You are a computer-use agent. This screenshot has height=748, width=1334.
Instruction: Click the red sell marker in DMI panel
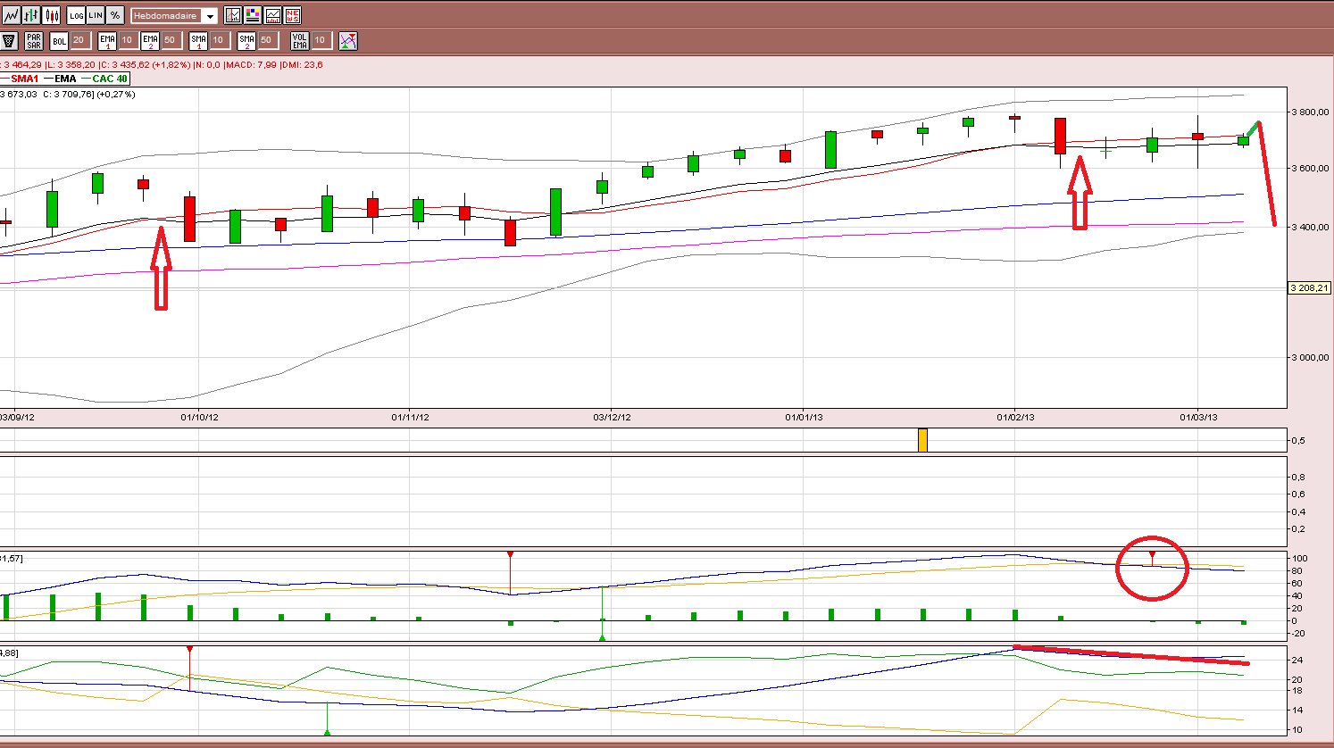tap(189, 649)
